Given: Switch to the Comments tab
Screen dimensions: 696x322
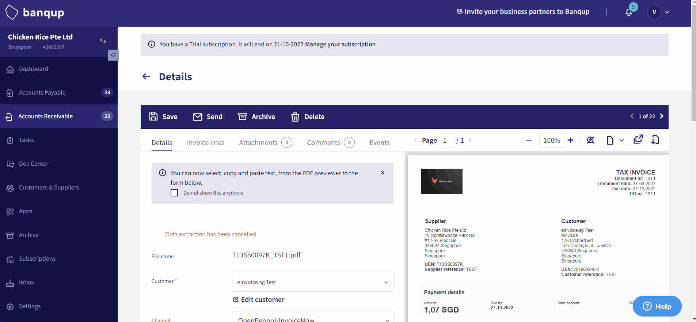Looking at the screenshot, I should [331, 142].
